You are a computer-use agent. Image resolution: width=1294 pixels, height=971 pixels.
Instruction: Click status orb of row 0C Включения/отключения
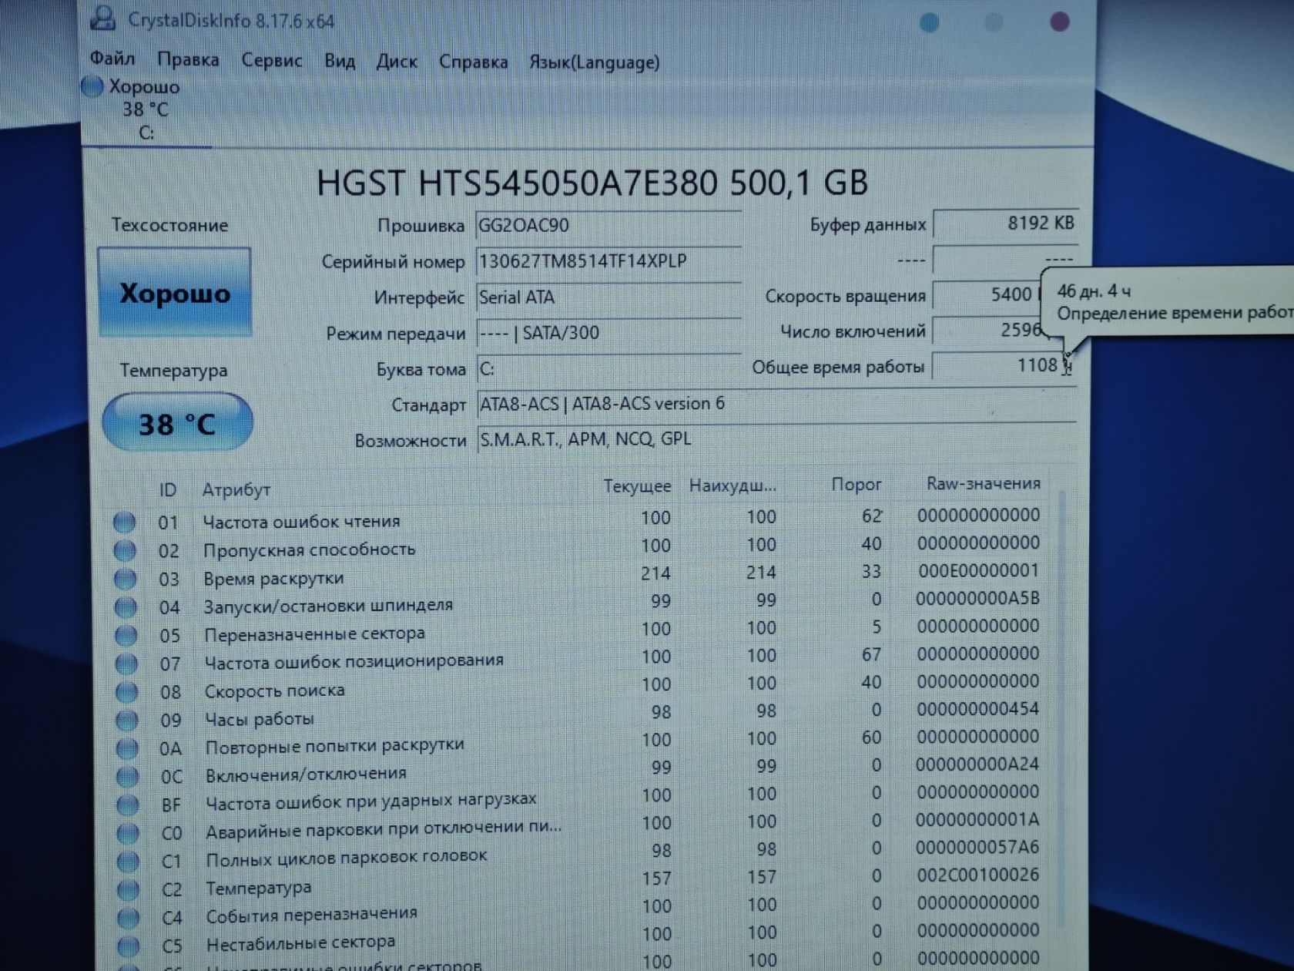(128, 777)
